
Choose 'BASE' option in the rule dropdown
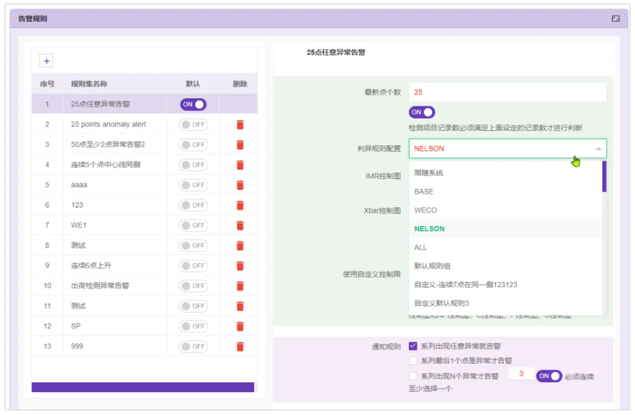click(424, 191)
